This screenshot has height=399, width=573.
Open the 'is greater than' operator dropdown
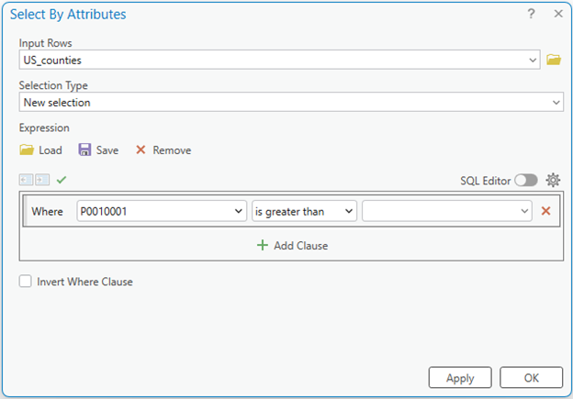point(349,211)
